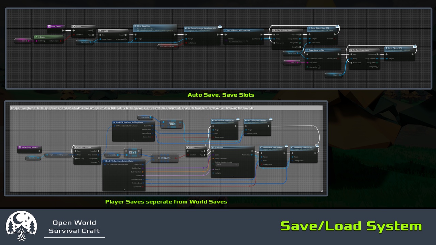The image size is (436, 245).
Task: Click the CONTAINS map node
Action: [165, 158]
